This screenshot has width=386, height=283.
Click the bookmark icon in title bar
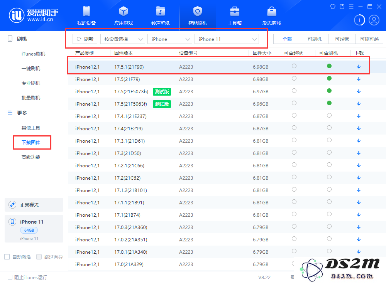pyautogui.click(x=342, y=7)
